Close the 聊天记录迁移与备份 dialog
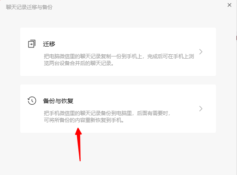The height and width of the screenshot is (175, 237). click(x=229, y=5)
